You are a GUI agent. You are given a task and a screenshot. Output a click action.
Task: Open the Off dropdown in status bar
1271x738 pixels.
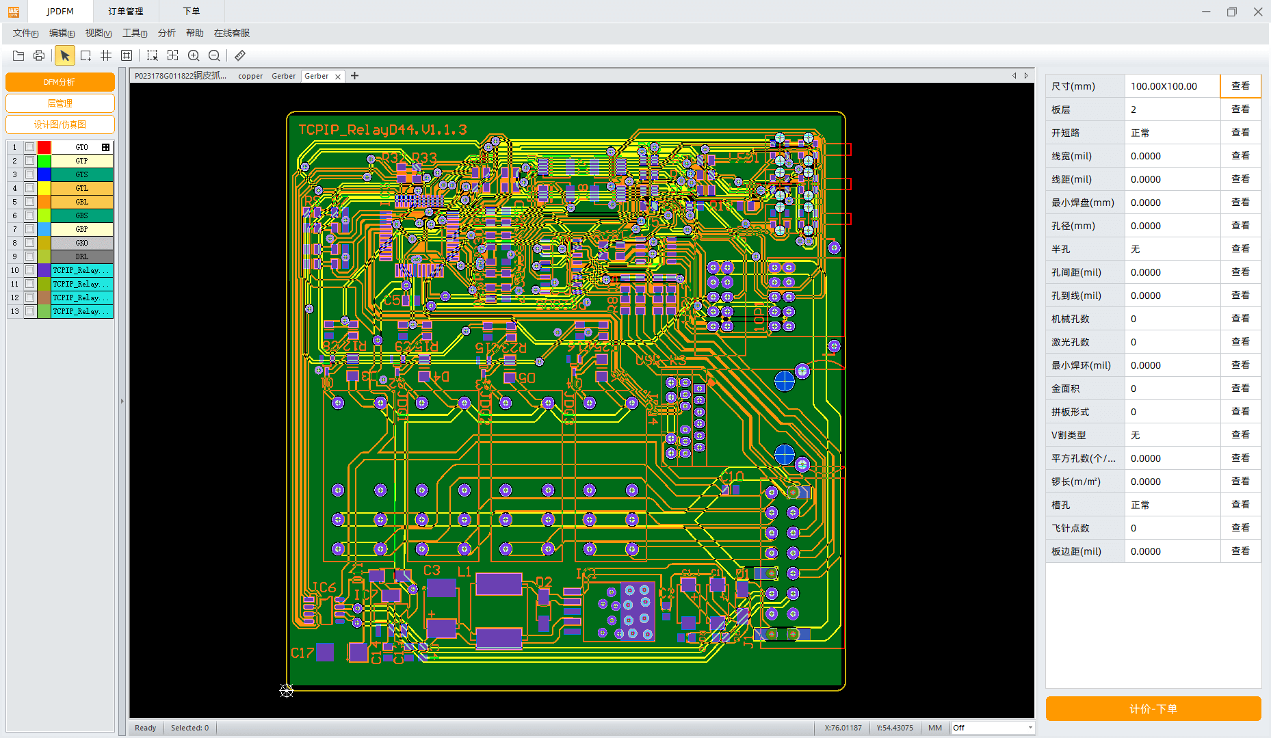(x=1030, y=728)
